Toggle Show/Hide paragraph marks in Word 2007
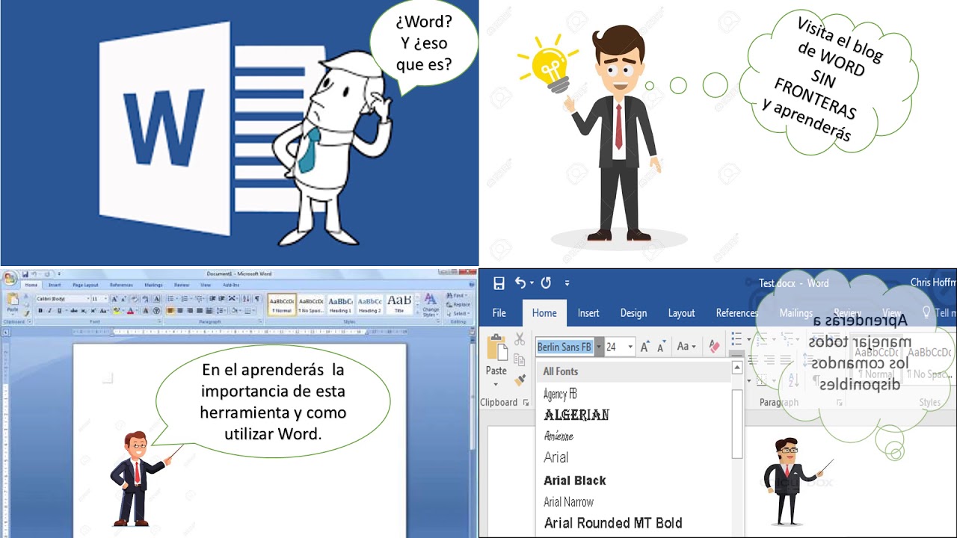 257,298
